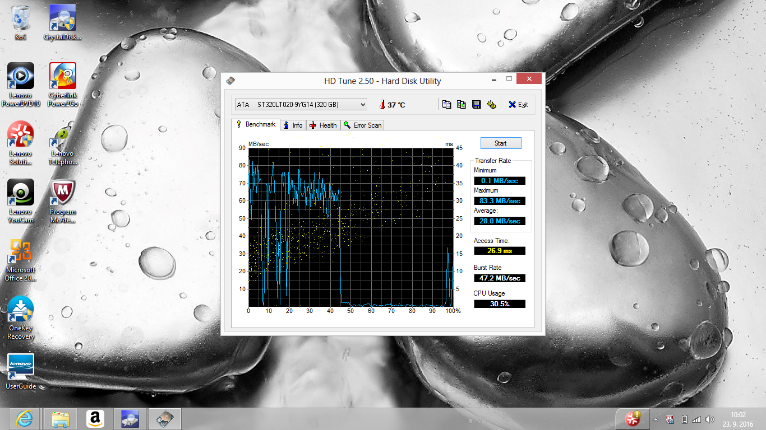Open HD Tune options wrench icon
Image resolution: width=766 pixels, height=430 pixels.
[x=491, y=105]
